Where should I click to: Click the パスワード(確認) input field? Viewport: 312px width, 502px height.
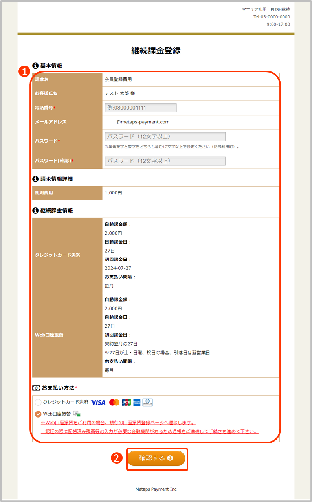tap(165, 161)
